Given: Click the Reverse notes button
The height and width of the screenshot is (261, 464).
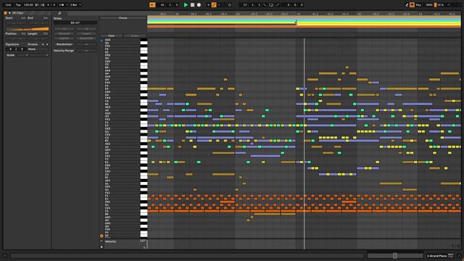Looking at the screenshot, I should (x=65, y=34).
